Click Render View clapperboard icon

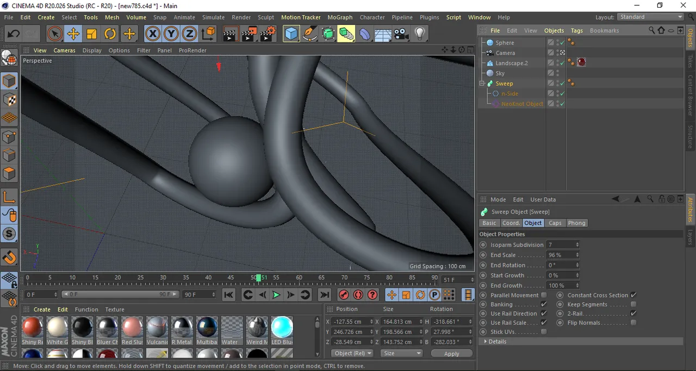pyautogui.click(x=229, y=34)
